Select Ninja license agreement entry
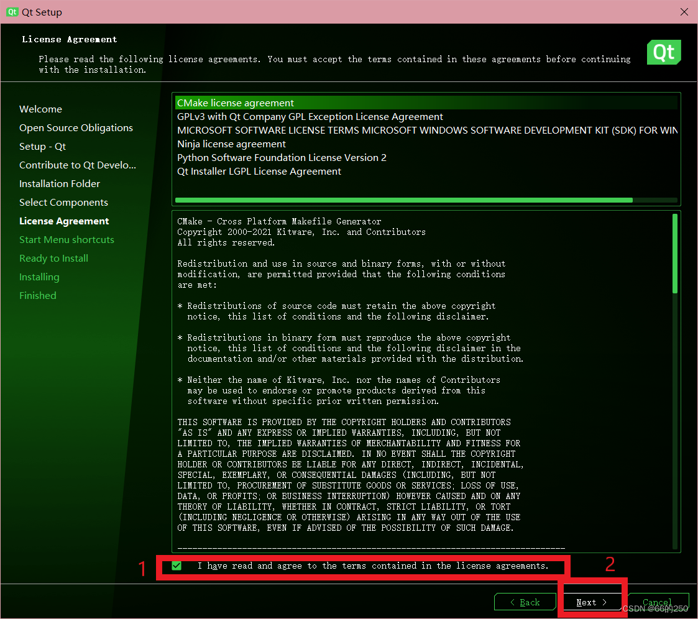The width and height of the screenshot is (698, 619). (426, 144)
